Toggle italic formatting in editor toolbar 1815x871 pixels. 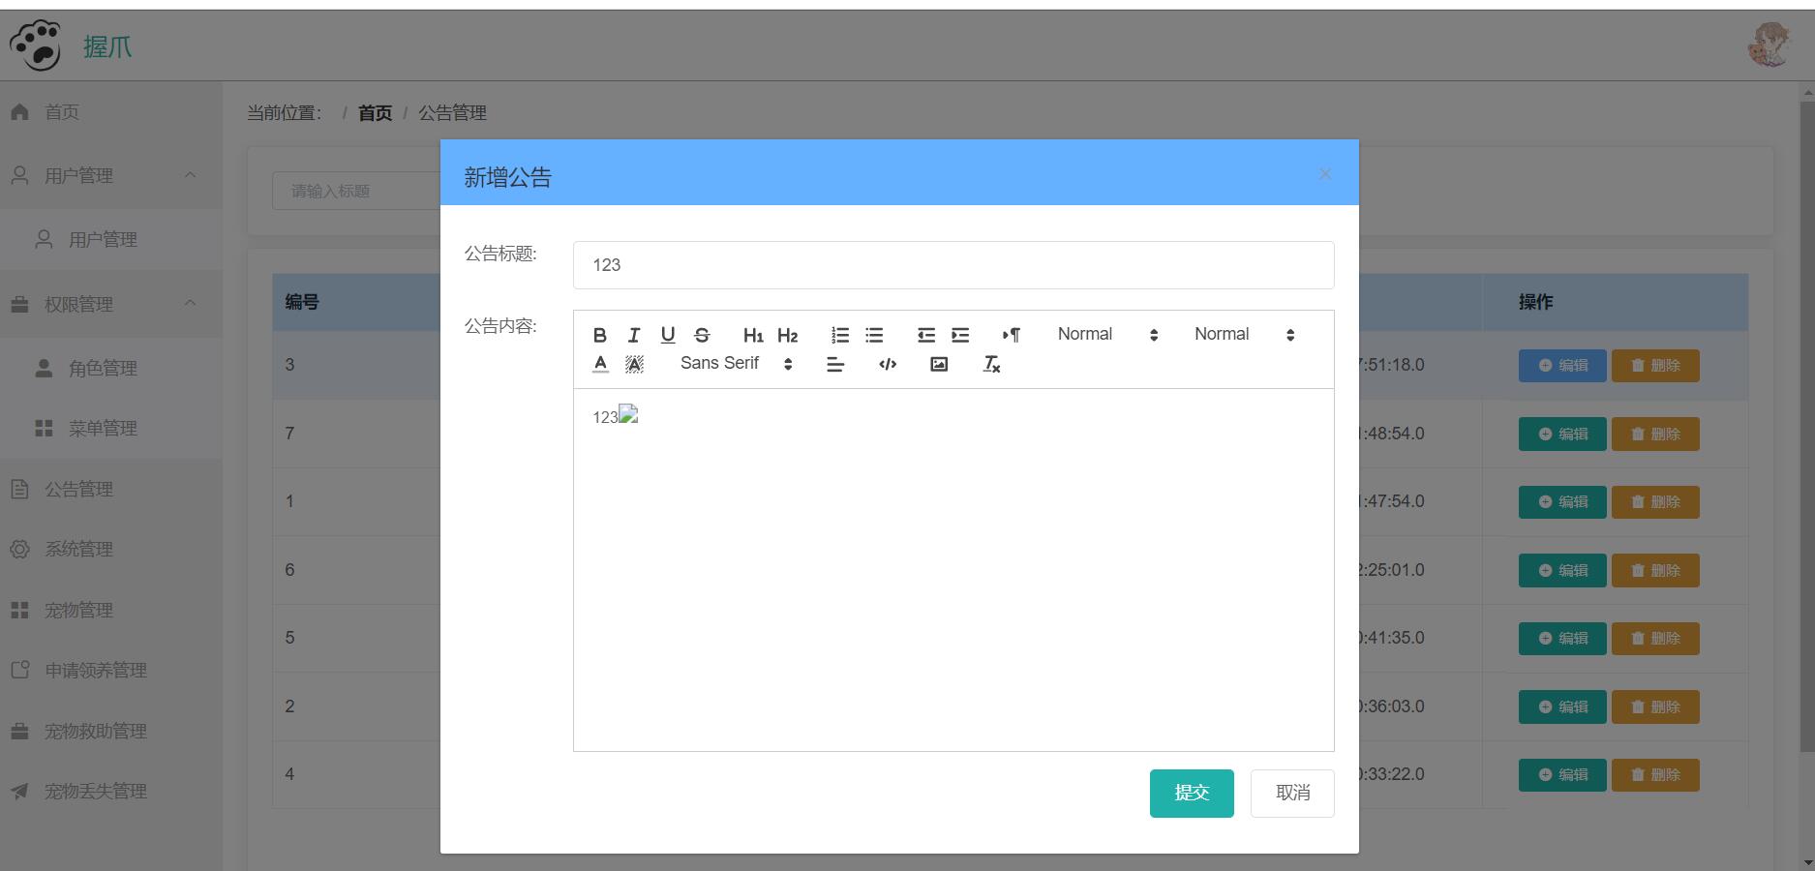[x=634, y=335]
